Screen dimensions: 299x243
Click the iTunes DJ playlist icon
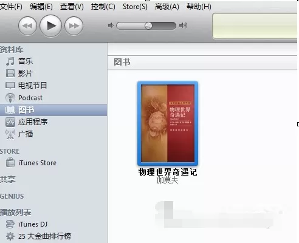[x=10, y=224]
